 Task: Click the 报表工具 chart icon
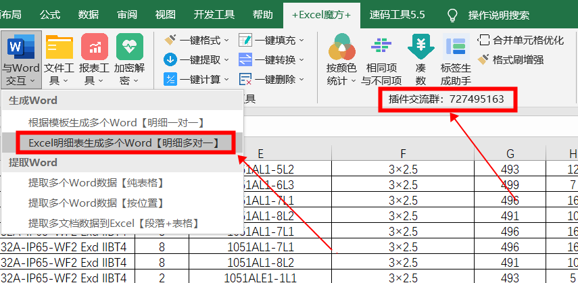coord(95,47)
